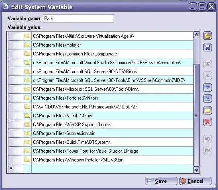
Task: Select row header of the mplayer entry
Action: point(15,45)
